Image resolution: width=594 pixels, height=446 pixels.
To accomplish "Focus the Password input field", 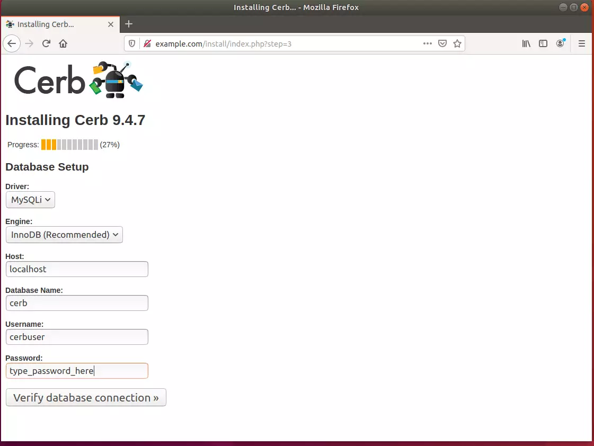I will 77,371.
